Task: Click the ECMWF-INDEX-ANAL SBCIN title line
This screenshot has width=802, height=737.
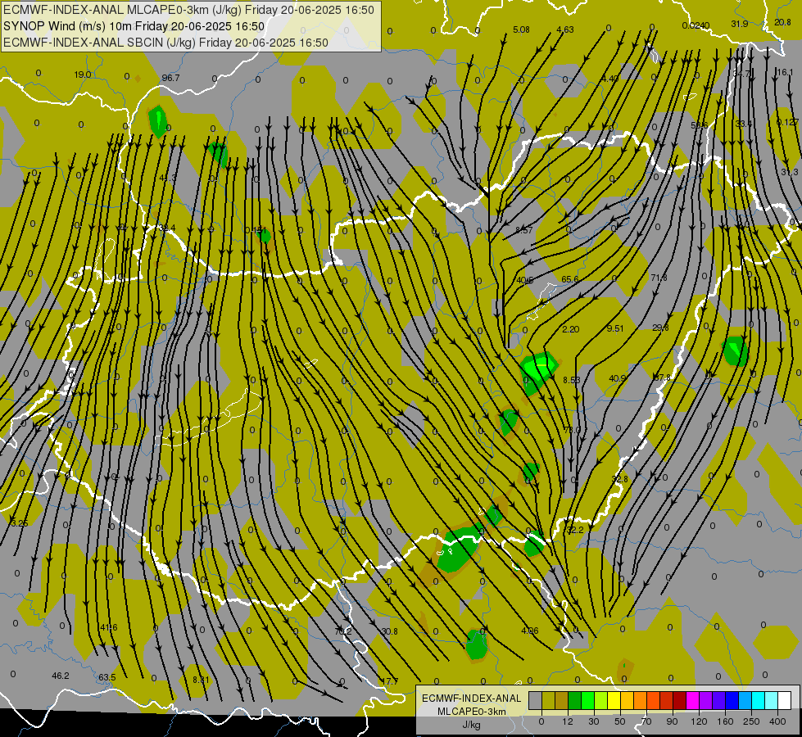Action: pos(165,43)
